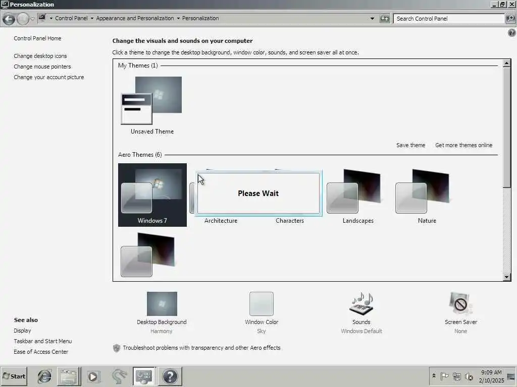This screenshot has height=387, width=517.
Task: Open Taskbar and Start Menu link
Action: pyautogui.click(x=43, y=341)
